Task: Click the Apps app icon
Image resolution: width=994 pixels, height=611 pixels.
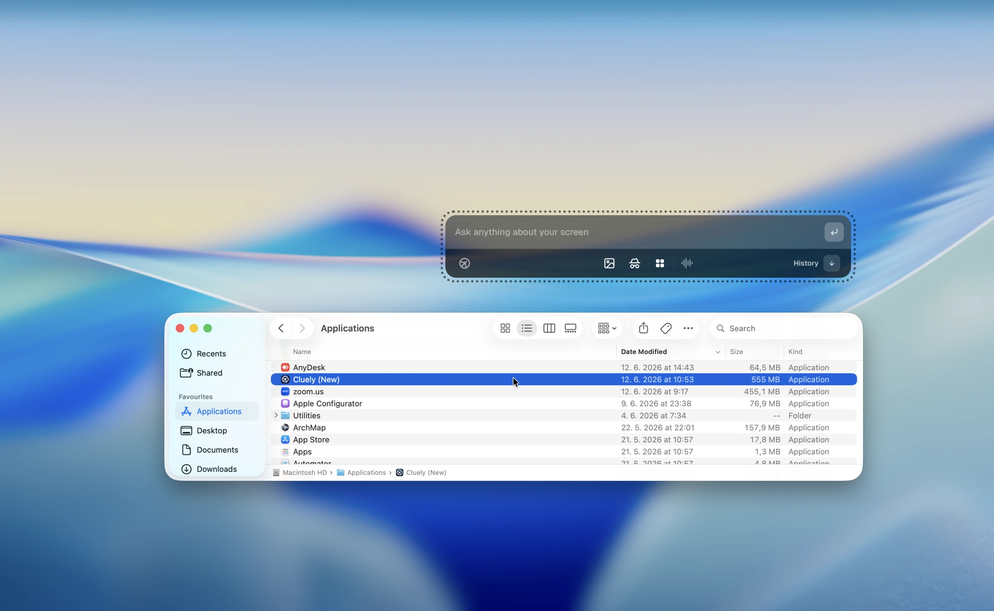Action: pyautogui.click(x=285, y=451)
